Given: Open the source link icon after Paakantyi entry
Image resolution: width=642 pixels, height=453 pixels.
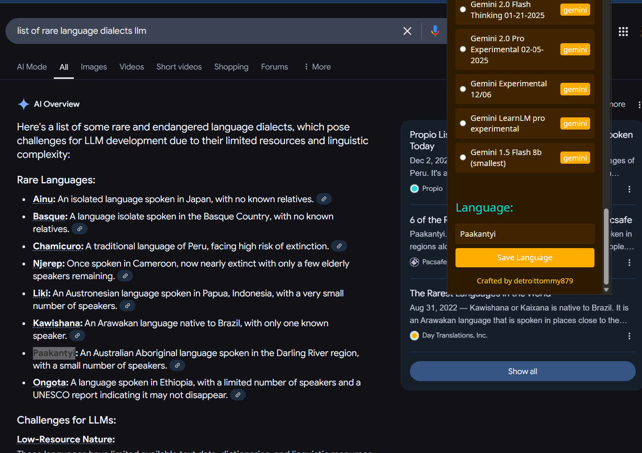Looking at the screenshot, I should click(x=177, y=365).
